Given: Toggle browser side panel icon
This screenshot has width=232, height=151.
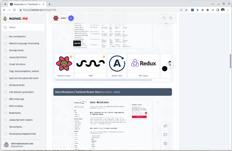Looking at the screenshot, I should (218, 10).
